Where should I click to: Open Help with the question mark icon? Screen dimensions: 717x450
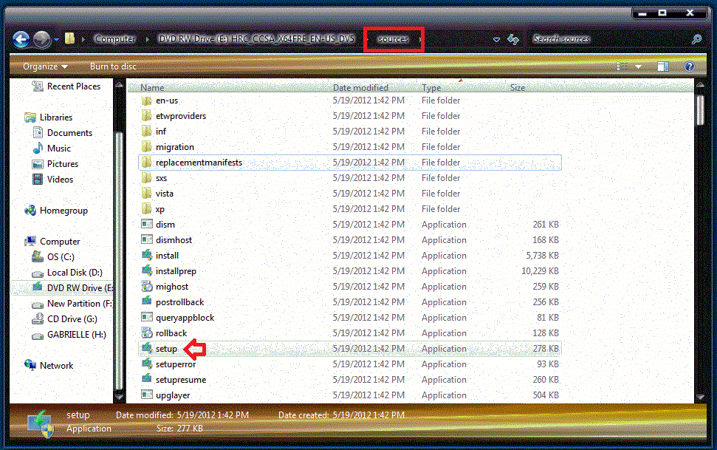(x=690, y=67)
